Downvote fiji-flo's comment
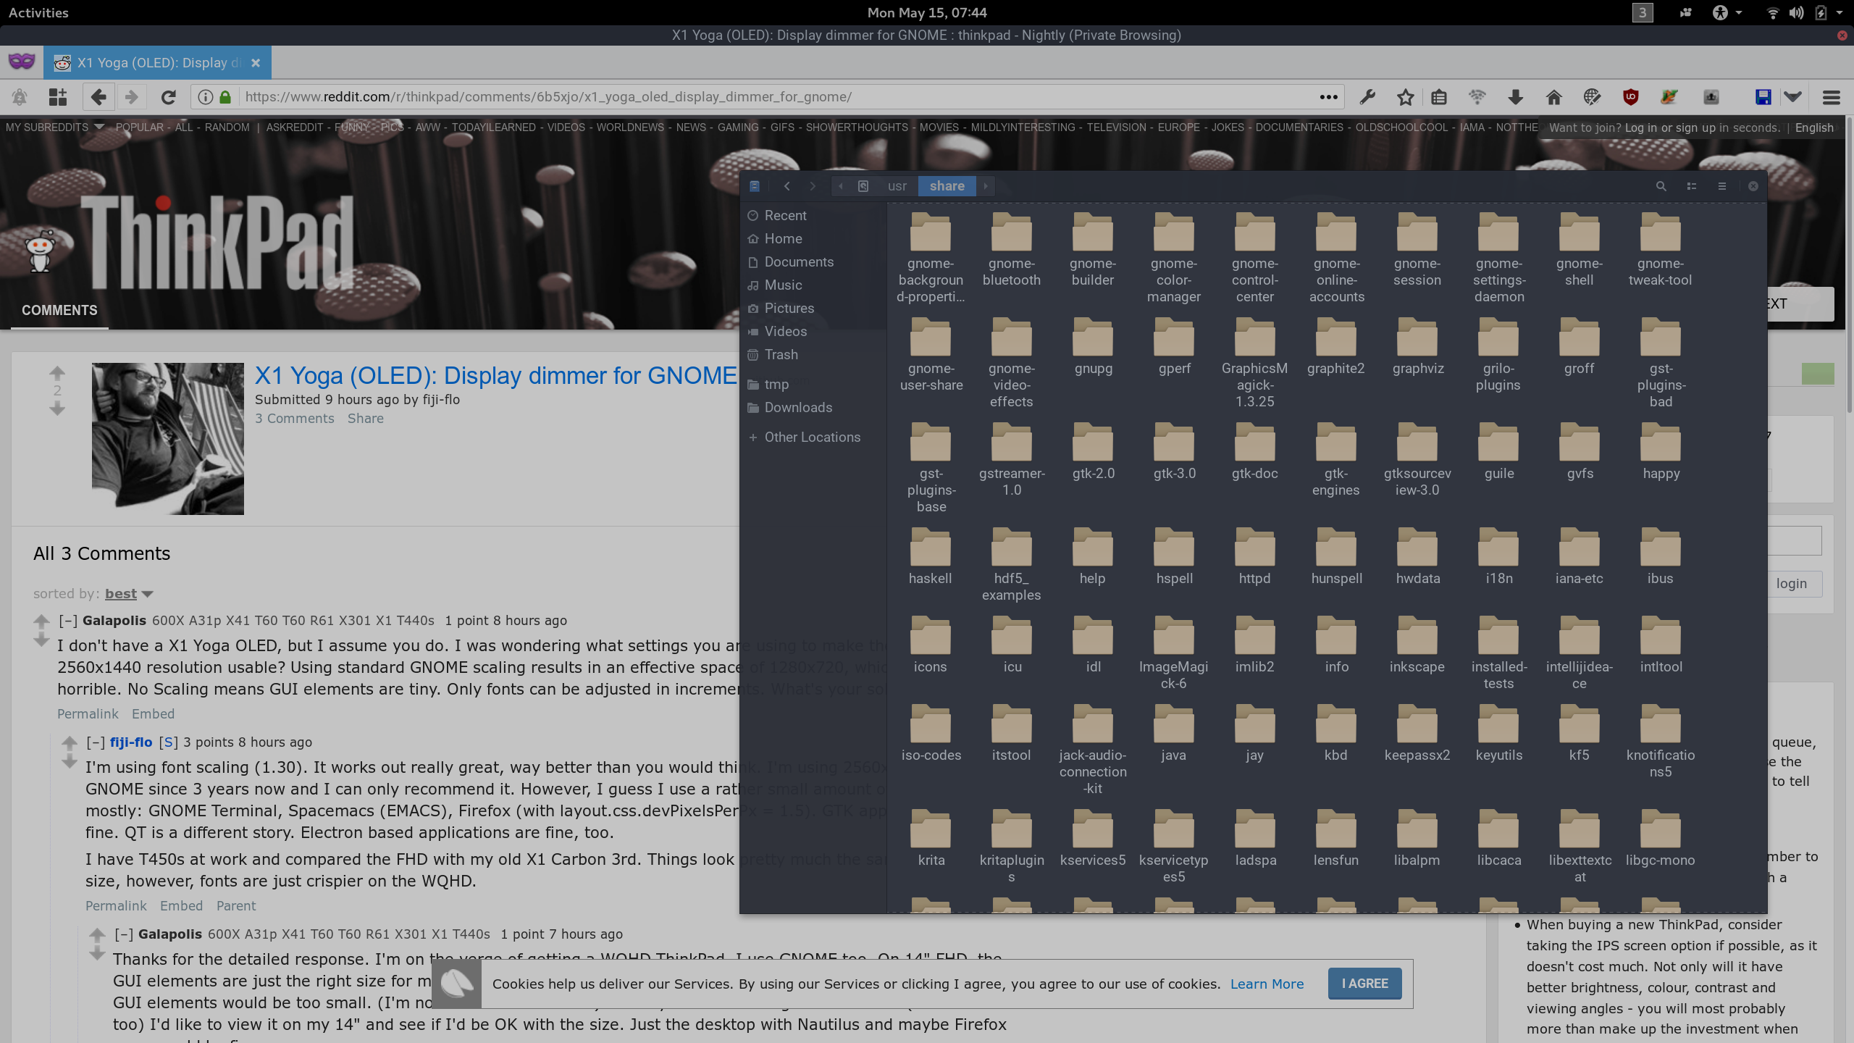Viewport: 1854px width, 1043px height. (x=70, y=762)
